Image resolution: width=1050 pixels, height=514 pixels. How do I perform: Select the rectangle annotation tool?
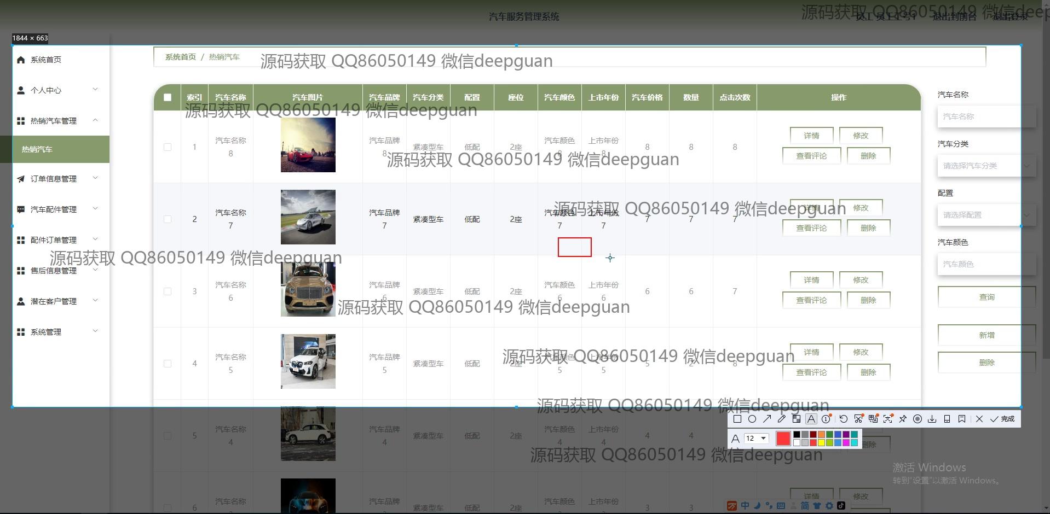click(737, 419)
